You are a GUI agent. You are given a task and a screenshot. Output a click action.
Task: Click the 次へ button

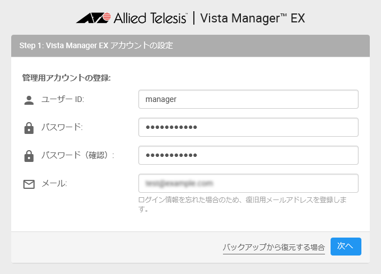point(346,247)
